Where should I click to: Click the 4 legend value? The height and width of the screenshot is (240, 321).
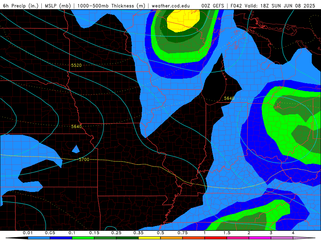coord(293,233)
